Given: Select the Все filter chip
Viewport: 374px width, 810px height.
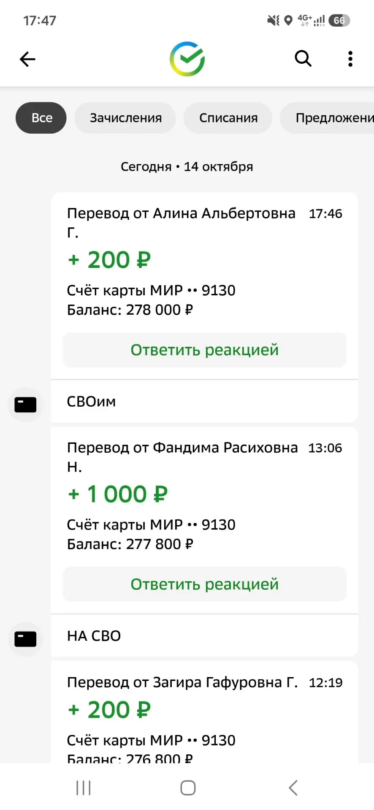Looking at the screenshot, I should tap(41, 118).
